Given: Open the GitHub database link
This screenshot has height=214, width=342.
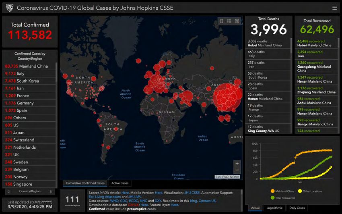Looking at the screenshot, I should (133, 205).
